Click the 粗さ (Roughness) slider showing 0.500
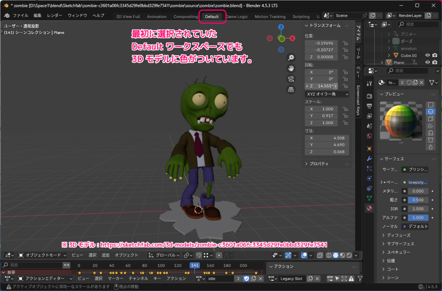Image resolution: width=442 pixels, height=291 pixels. click(x=418, y=200)
